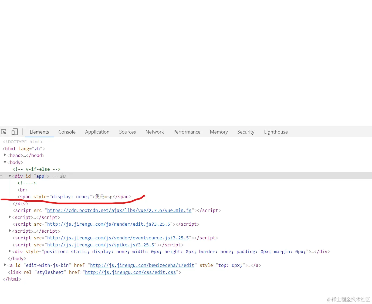Screen dimensions: 372x304
Task: Open the Security tab
Action: (246, 132)
